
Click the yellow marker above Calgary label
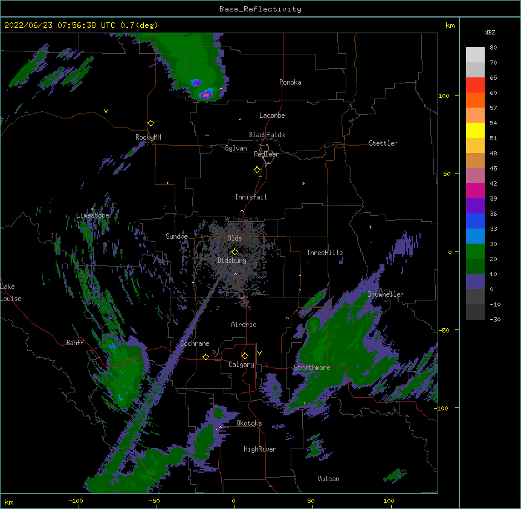(x=245, y=356)
